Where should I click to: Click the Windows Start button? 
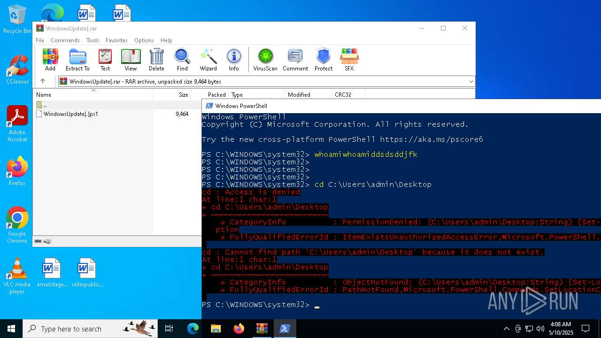tap(11, 329)
